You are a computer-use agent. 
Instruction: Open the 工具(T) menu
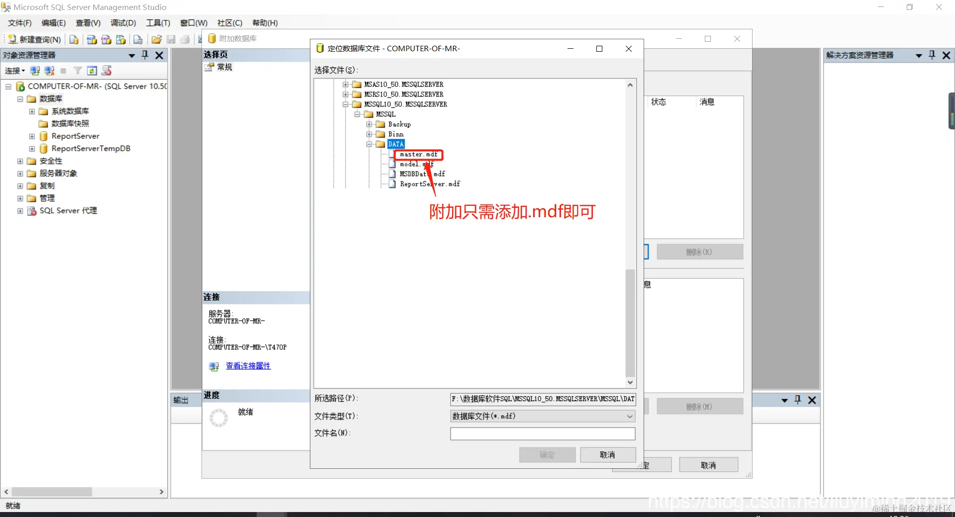(157, 22)
